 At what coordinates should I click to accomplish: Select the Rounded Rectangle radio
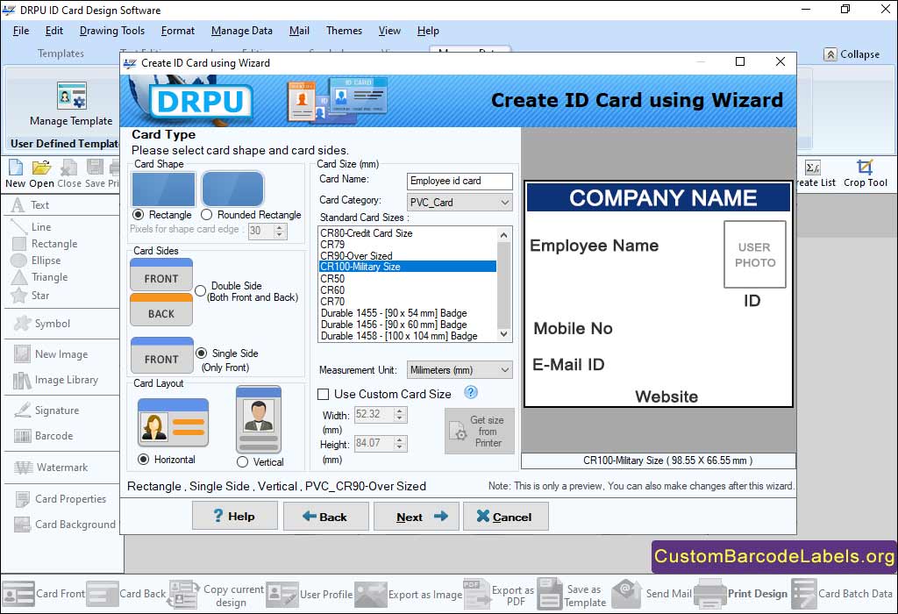click(207, 215)
